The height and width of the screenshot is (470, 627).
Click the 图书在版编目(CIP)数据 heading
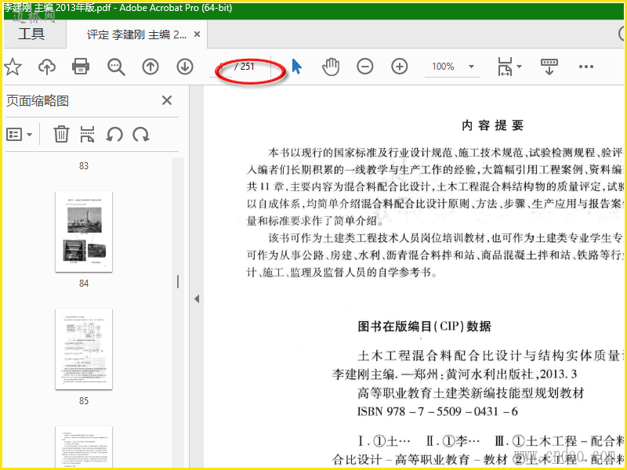click(x=424, y=327)
